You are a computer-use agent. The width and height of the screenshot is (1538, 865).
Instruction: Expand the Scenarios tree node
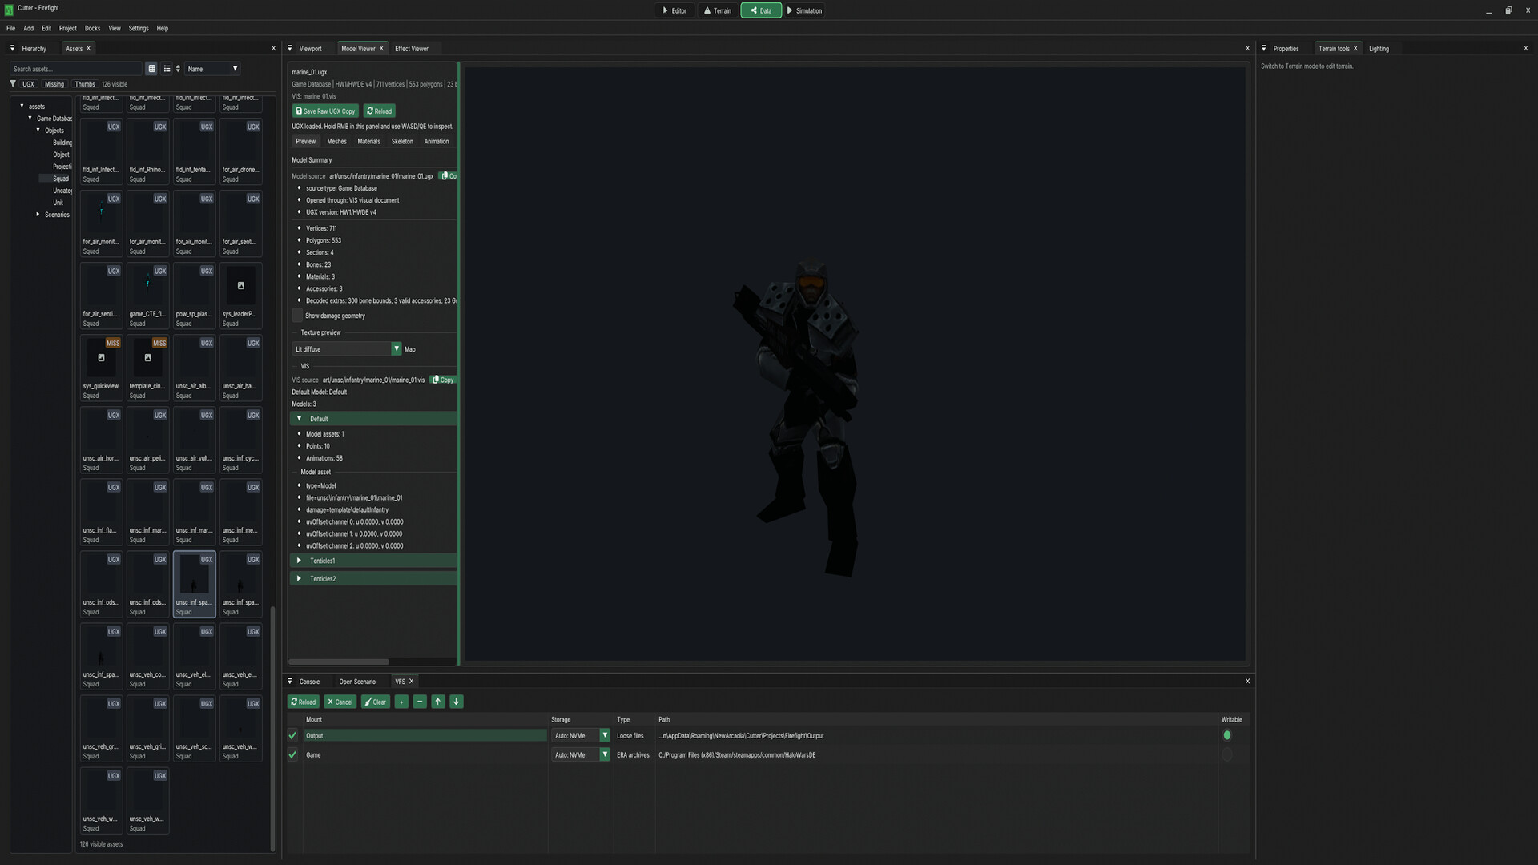coord(38,215)
